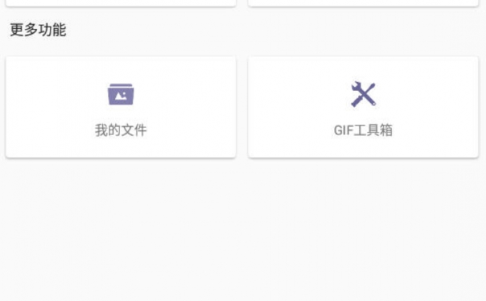
Task: Click the crossed wrench and screwdriver icon
Action: pyautogui.click(x=363, y=94)
